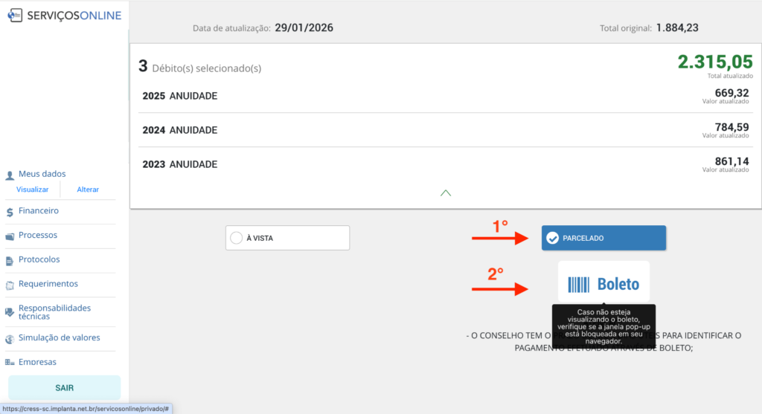Viewport: 762px width, 414px height.
Task: Click the Requerimentos sidebar icon
Action: tap(10, 285)
